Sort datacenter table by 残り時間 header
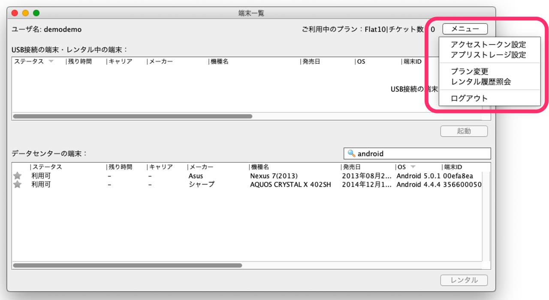The image size is (549, 300). pos(120,167)
